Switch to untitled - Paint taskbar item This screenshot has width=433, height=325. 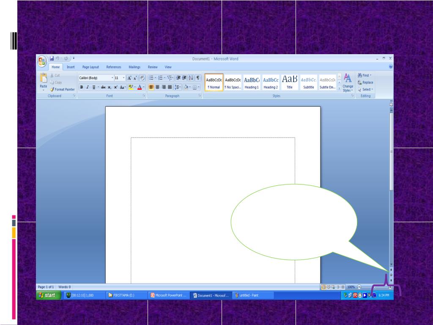[253, 295]
